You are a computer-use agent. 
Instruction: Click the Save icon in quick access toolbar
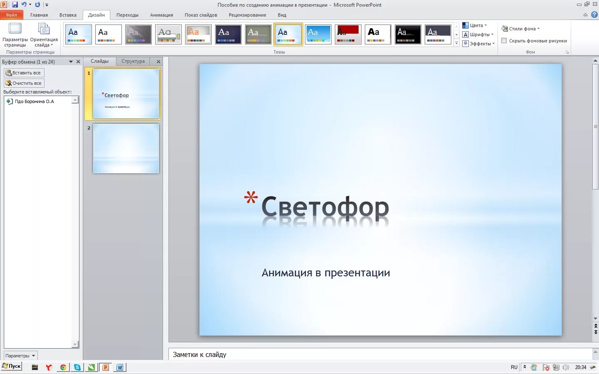click(15, 5)
